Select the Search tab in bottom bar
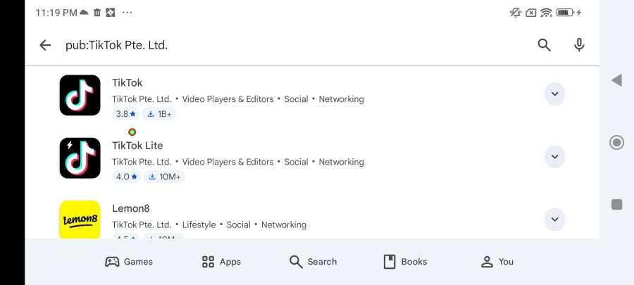This screenshot has width=634, height=285. (x=313, y=262)
